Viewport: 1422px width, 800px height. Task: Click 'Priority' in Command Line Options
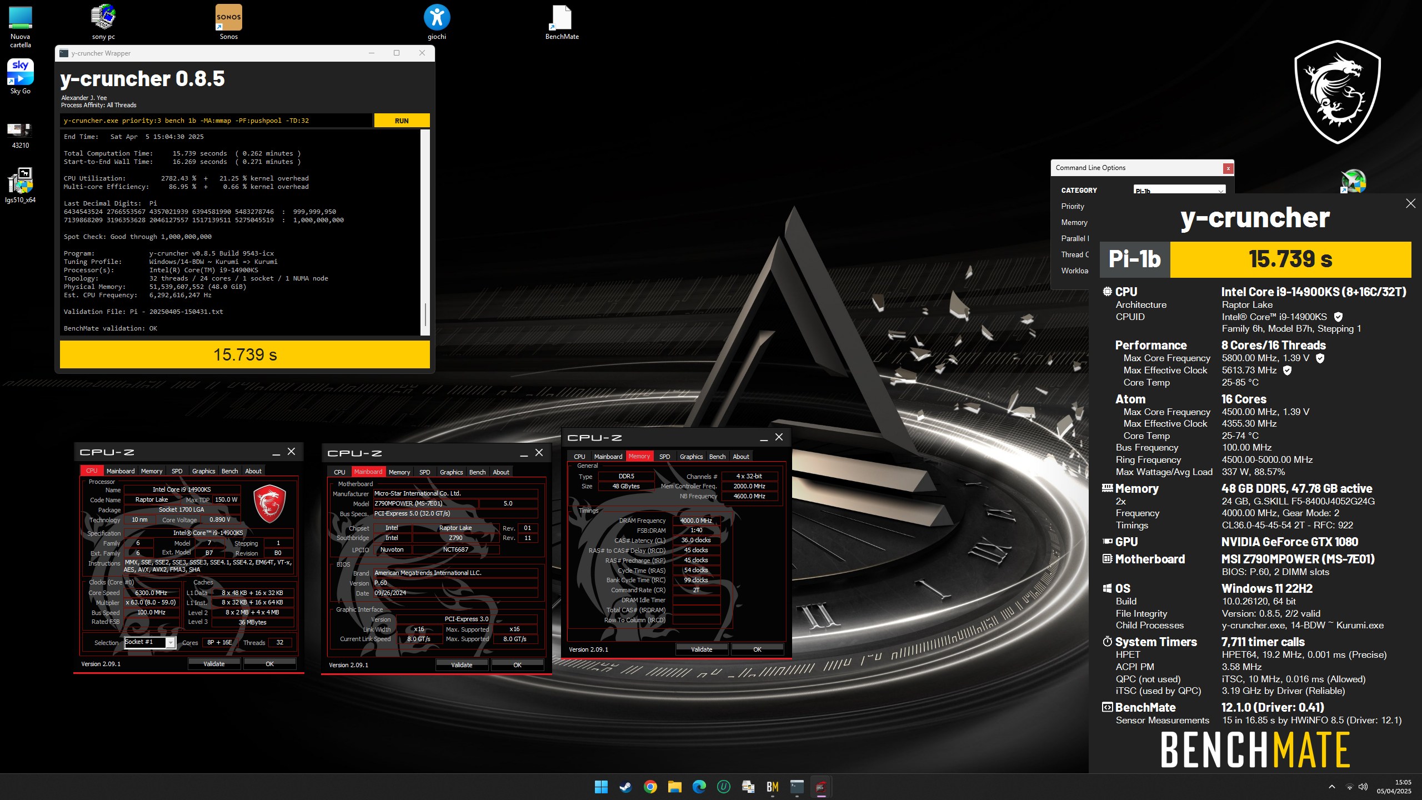(x=1073, y=206)
